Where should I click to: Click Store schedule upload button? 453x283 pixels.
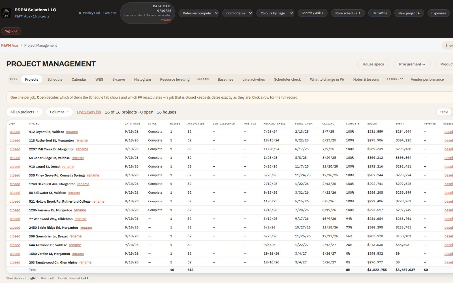point(347,13)
